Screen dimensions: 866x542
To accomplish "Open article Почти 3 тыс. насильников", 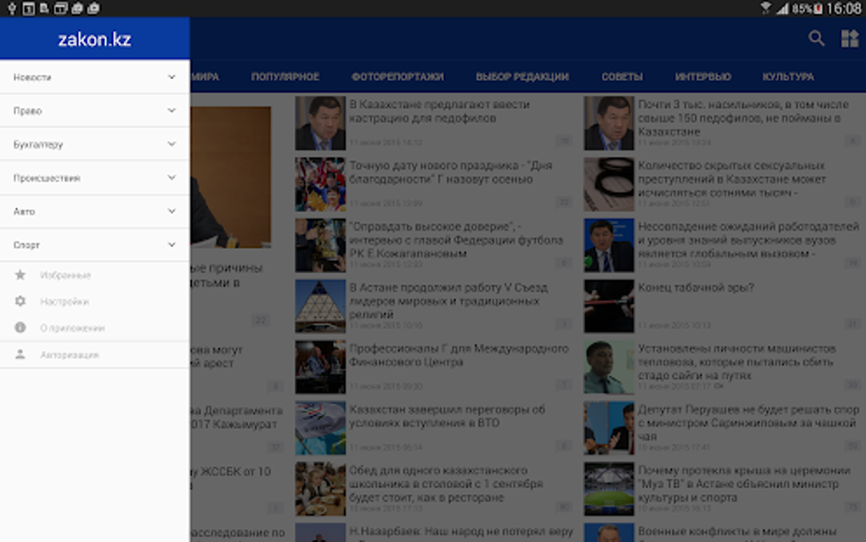I will click(x=744, y=118).
